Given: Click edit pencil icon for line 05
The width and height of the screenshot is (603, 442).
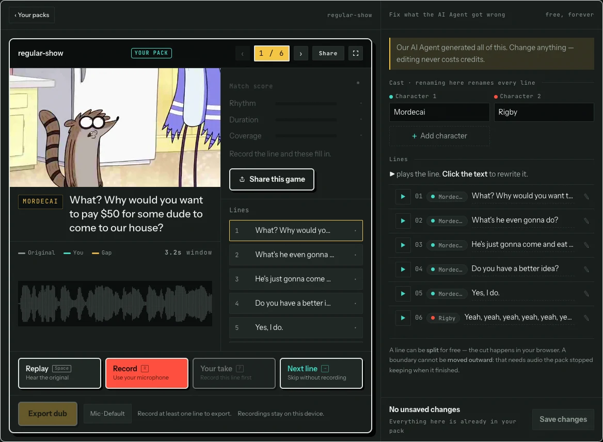Looking at the screenshot, I should [586, 293].
